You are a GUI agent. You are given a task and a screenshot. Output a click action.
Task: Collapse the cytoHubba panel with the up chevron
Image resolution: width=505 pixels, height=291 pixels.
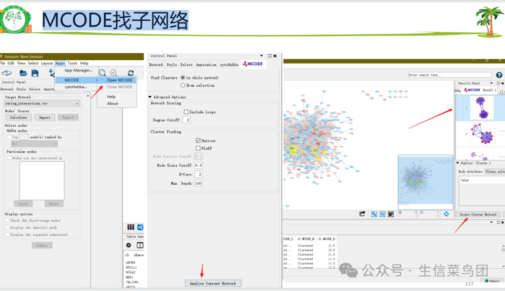[87, 96]
